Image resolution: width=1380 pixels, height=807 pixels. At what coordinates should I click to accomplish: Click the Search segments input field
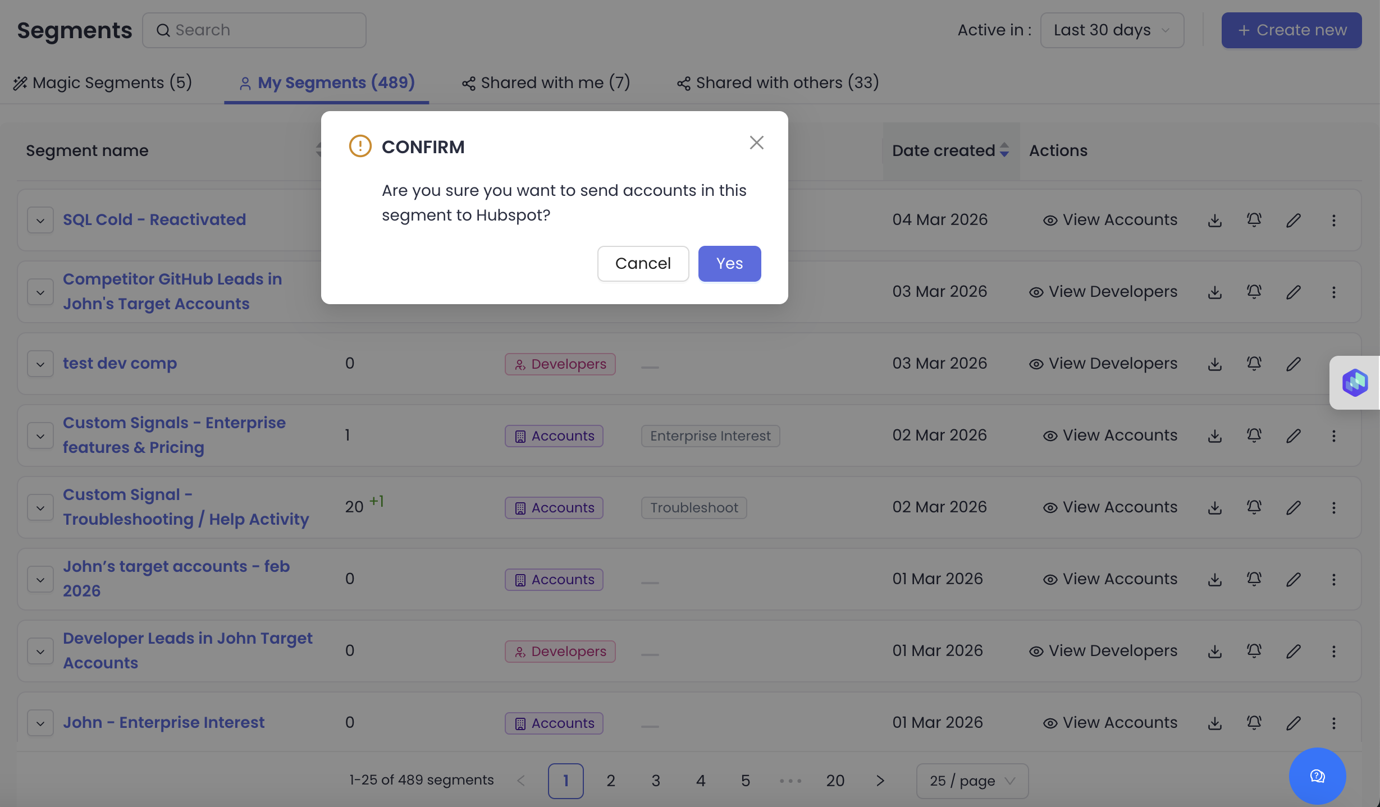(254, 30)
